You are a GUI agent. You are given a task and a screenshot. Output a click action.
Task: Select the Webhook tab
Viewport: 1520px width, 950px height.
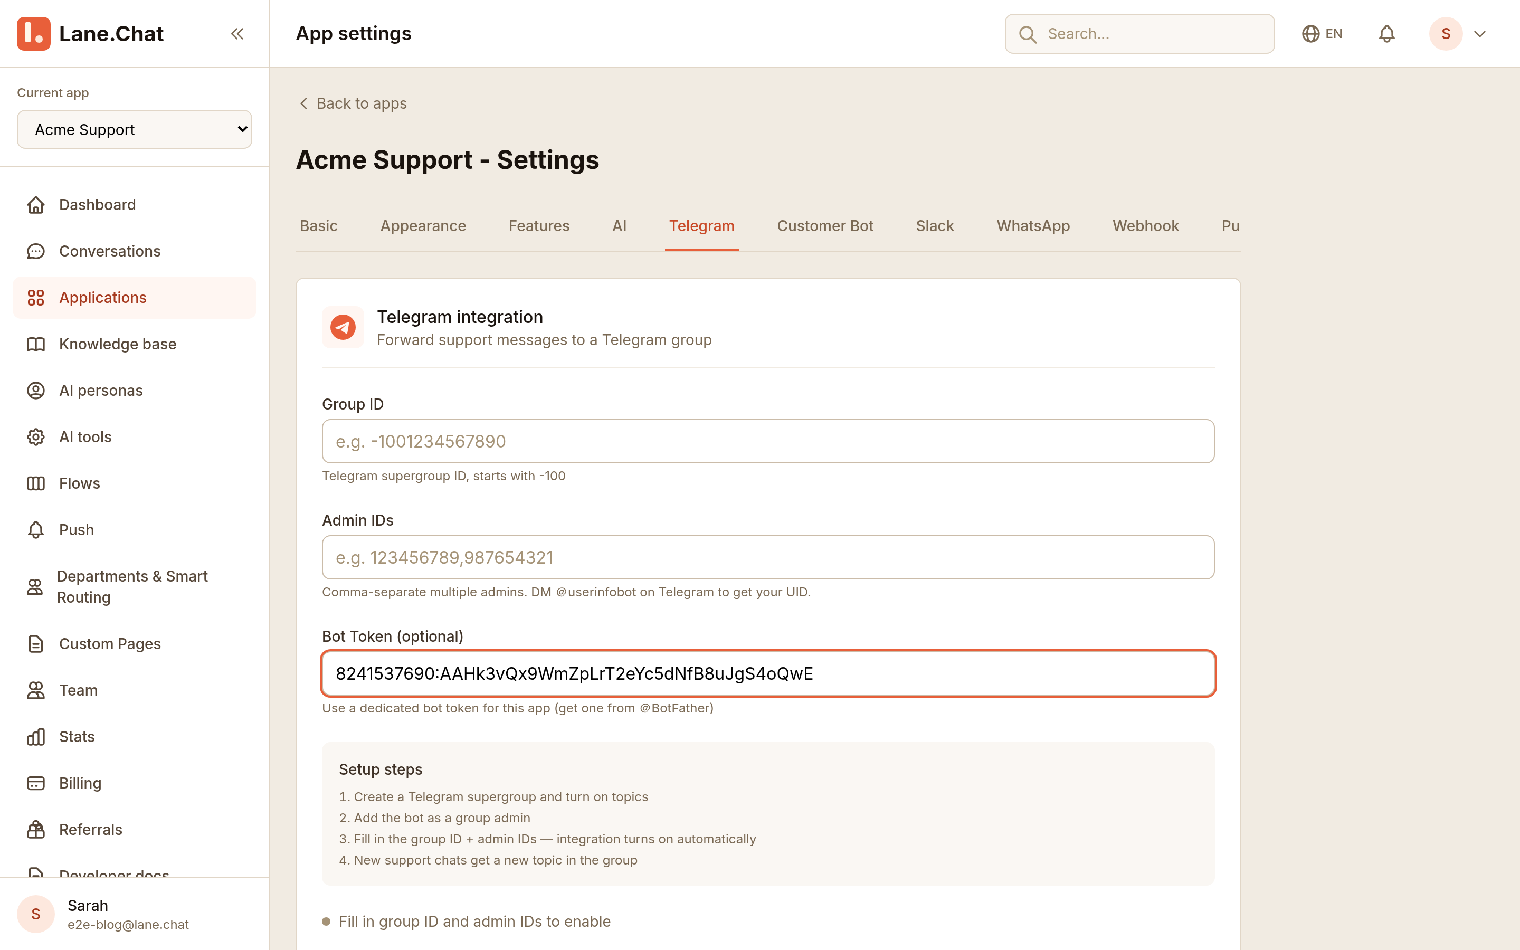(x=1146, y=226)
